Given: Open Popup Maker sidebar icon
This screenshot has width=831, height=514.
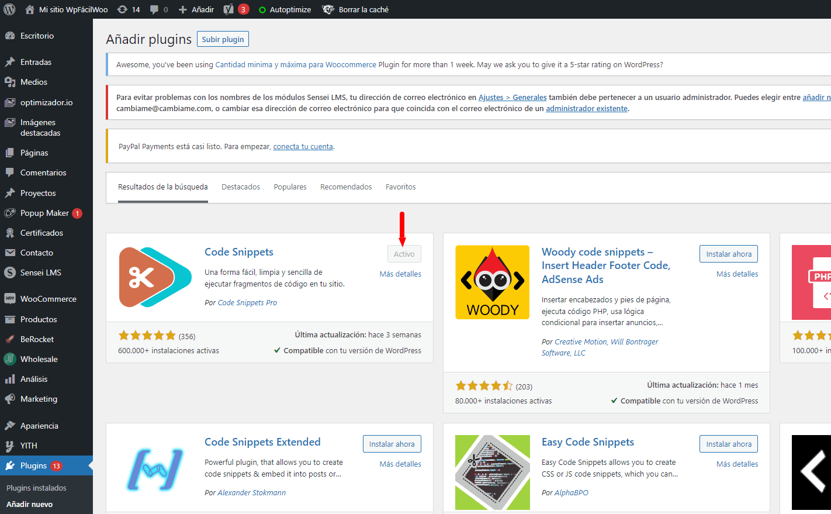Looking at the screenshot, I should point(10,213).
